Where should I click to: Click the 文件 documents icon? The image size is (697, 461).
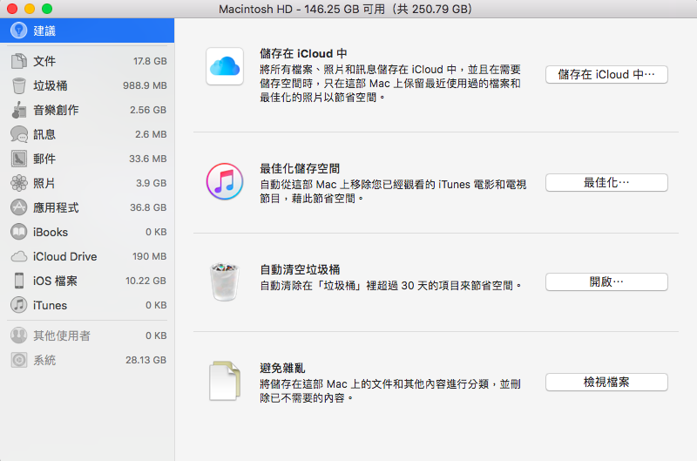pos(18,61)
